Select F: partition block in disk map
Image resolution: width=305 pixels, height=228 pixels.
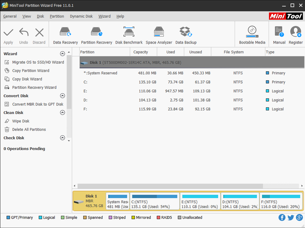(281, 201)
